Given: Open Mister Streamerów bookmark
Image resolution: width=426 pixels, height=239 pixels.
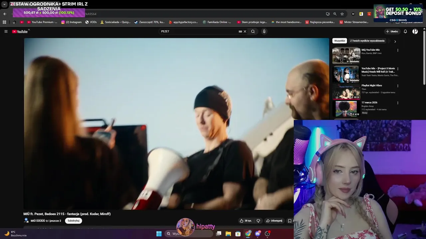Looking at the screenshot, I should click(354, 22).
